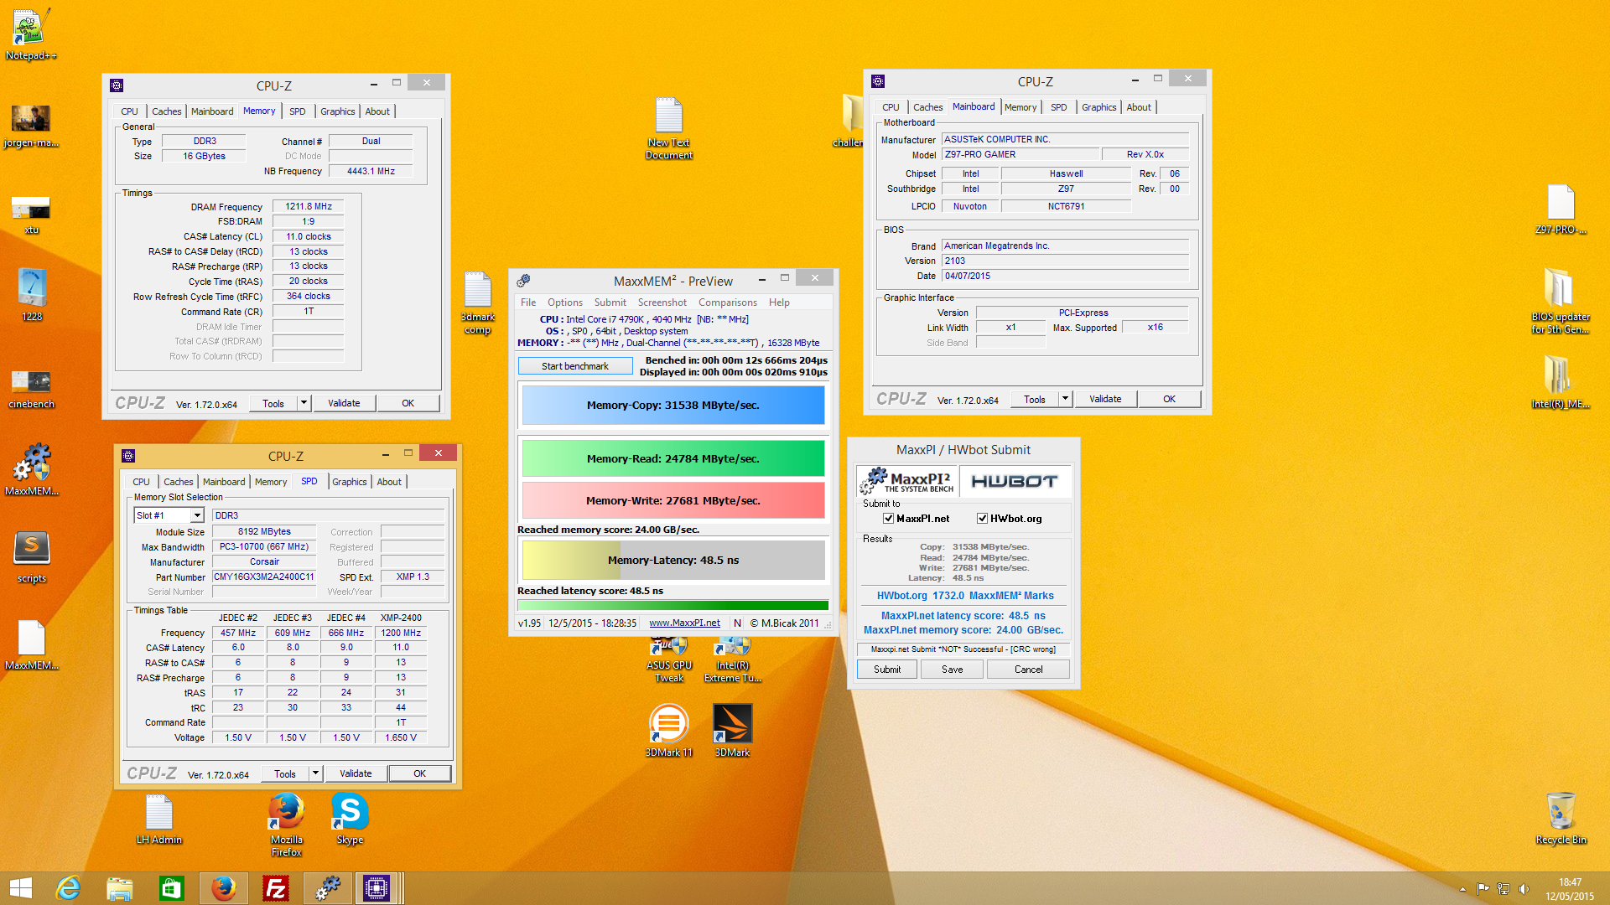
Task: Click the volume icon in system tray
Action: point(1524,889)
